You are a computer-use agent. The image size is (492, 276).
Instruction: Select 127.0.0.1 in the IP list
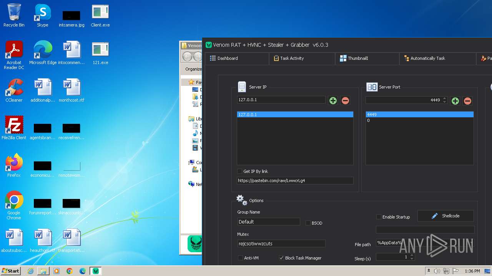tap(295, 115)
